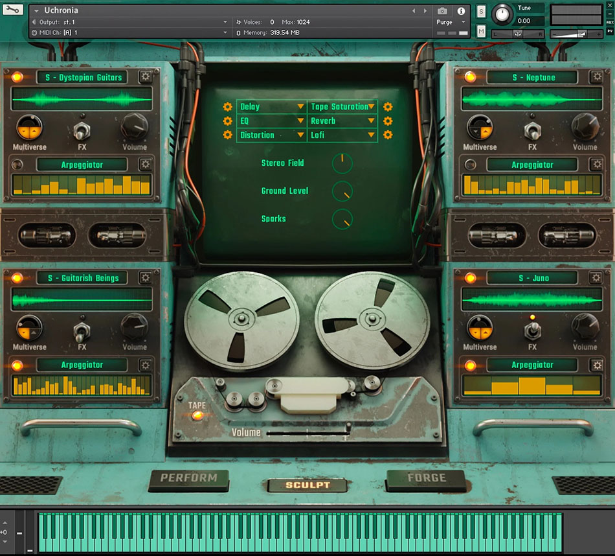Screen dimensions: 615x556
Task: Open the Delay effect settings gear
Action: pyautogui.click(x=227, y=106)
